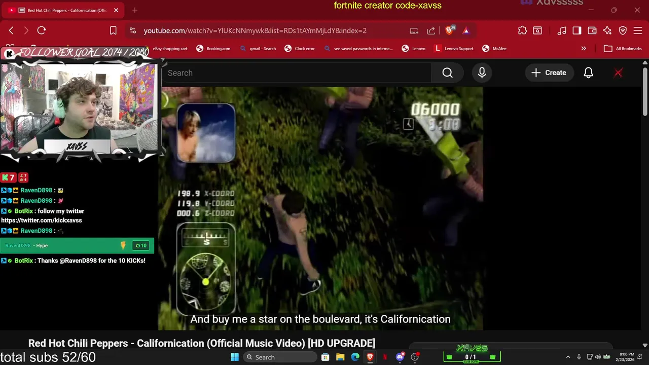
Task: Open the twitter.com/kickxavss link in chat
Action: (42, 221)
